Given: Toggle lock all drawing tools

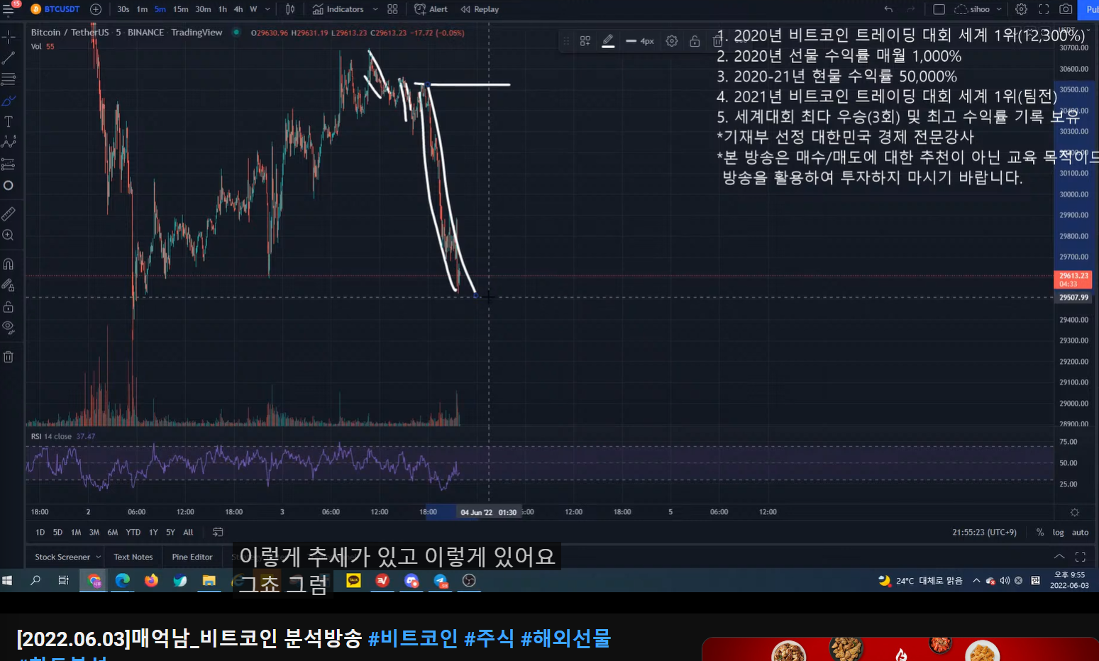Looking at the screenshot, I should point(9,306).
